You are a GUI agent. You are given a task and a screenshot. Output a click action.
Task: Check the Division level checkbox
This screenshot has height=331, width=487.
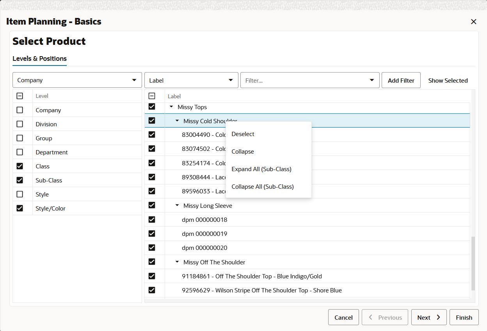(20, 124)
